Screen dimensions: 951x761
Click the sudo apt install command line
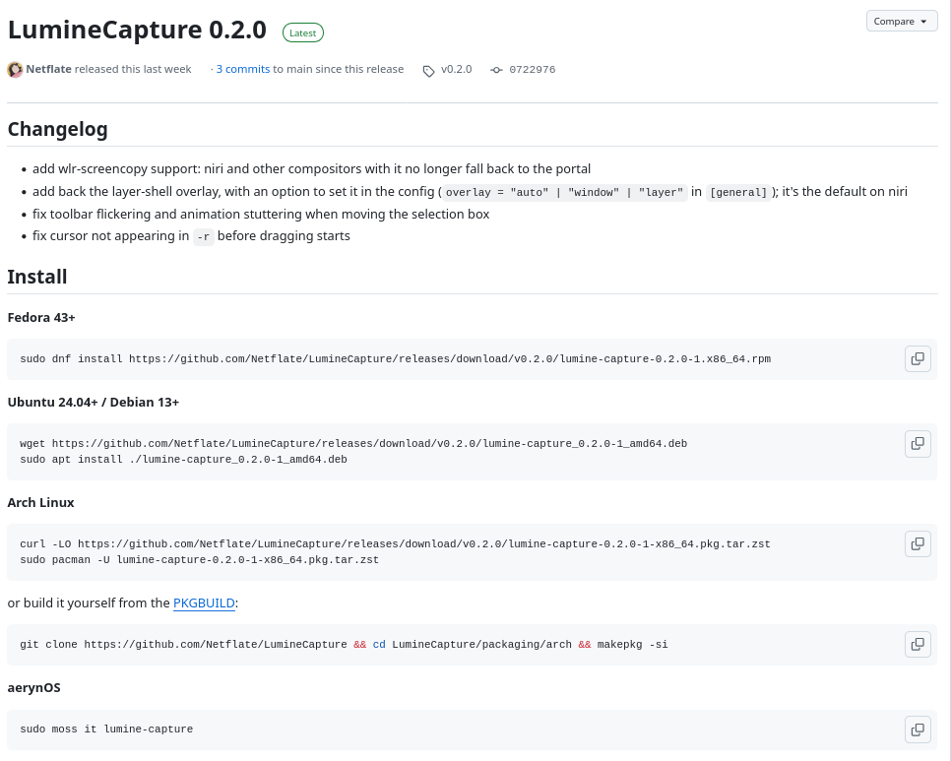184,460
